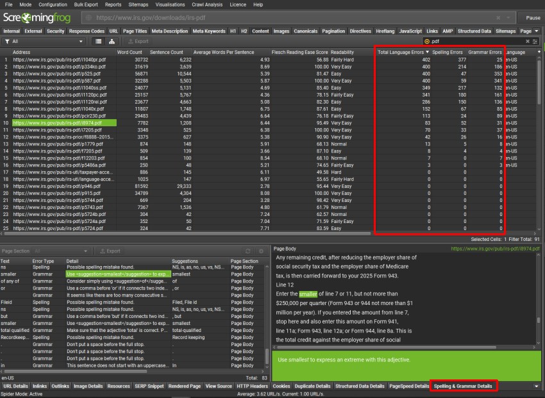Click the Spelling Errors column header
The width and height of the screenshot is (545, 398).
(448, 52)
